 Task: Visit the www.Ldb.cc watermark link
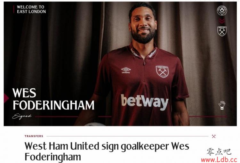(219, 160)
